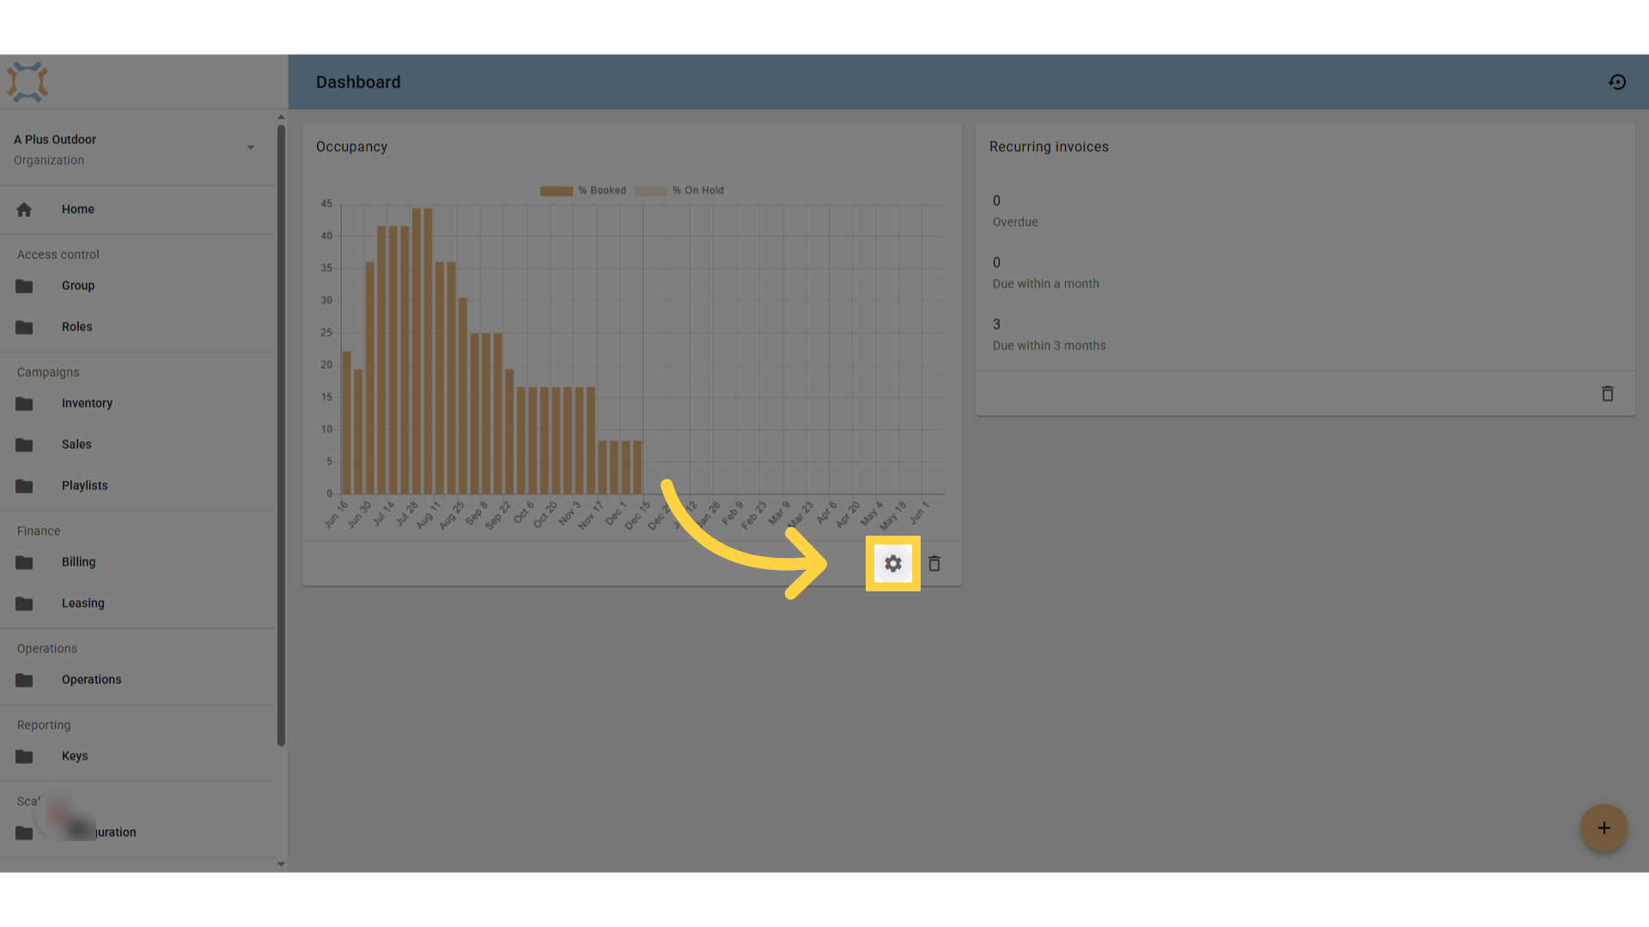Click the Due within 3 months label
This screenshot has height=927, width=1649.
1049,346
